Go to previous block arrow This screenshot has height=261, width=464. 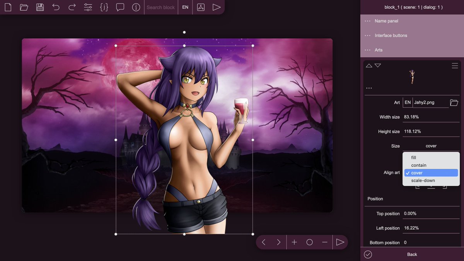(x=264, y=242)
